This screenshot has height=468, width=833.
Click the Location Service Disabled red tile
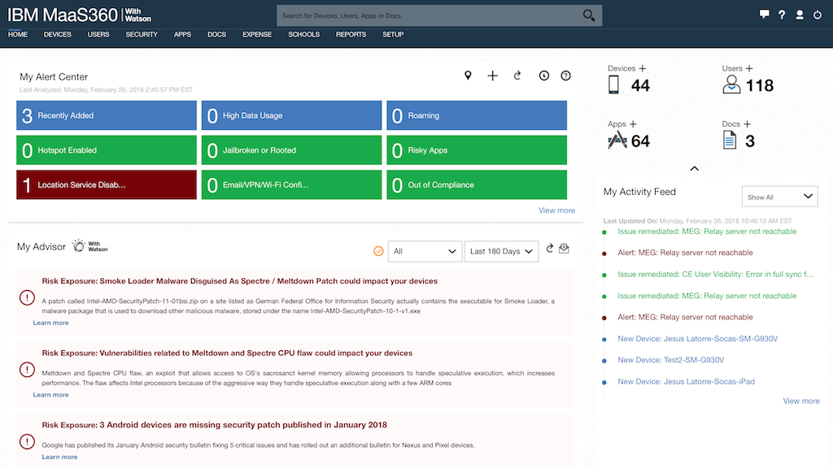click(x=107, y=185)
